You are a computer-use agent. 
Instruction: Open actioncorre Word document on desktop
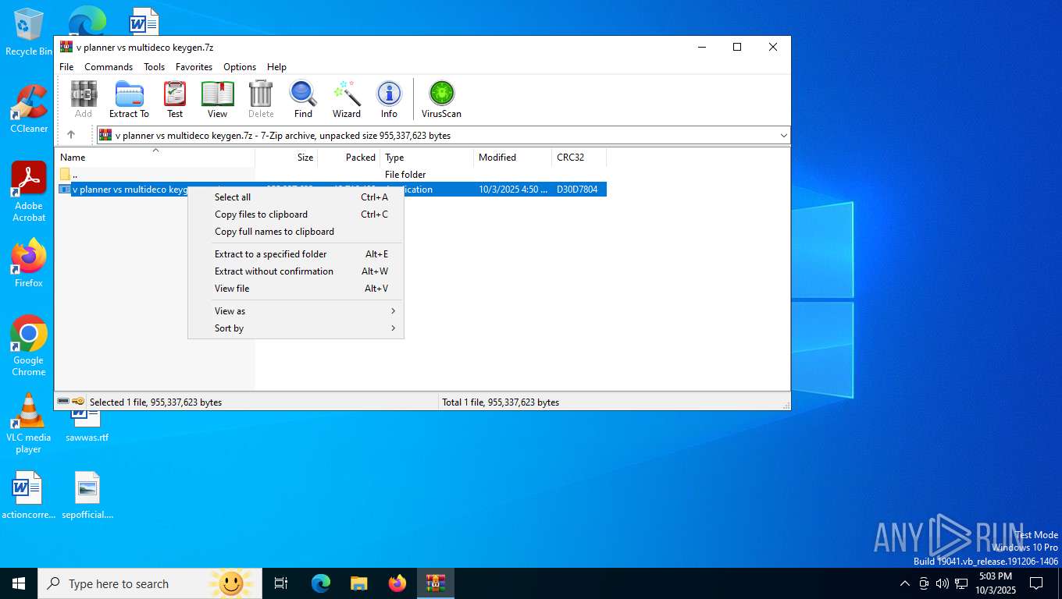pyautogui.click(x=28, y=495)
